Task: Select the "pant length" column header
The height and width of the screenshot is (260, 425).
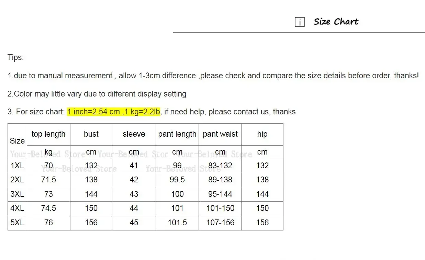Action: (177, 134)
